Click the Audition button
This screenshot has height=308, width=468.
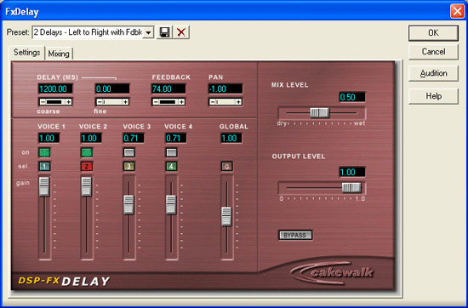point(433,73)
